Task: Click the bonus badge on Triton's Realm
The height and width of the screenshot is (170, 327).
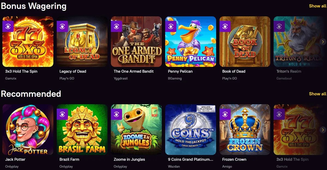Action: pyautogui.click(x=279, y=26)
